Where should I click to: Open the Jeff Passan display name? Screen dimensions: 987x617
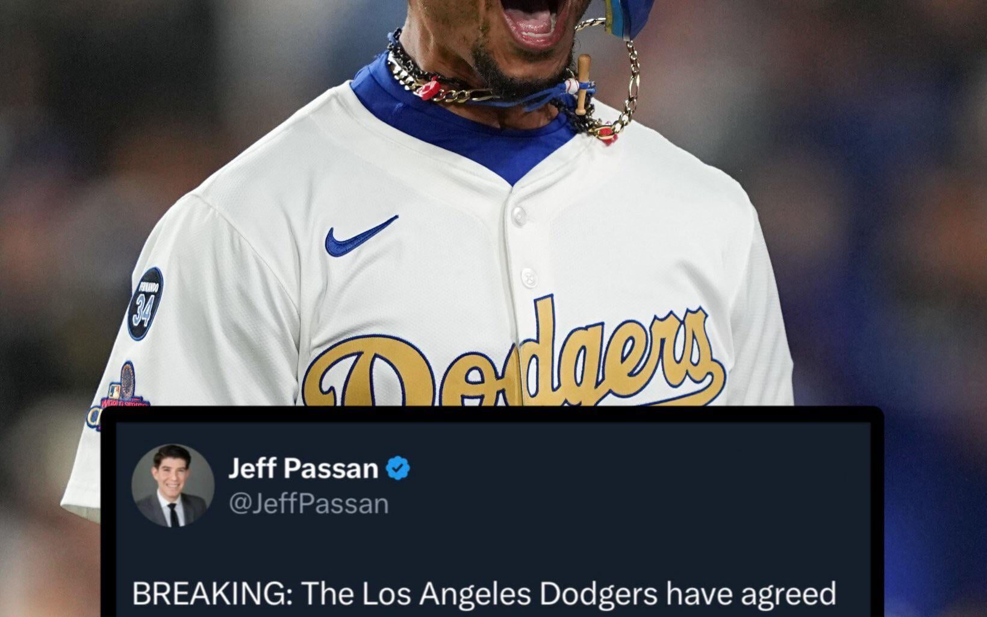click(x=303, y=468)
